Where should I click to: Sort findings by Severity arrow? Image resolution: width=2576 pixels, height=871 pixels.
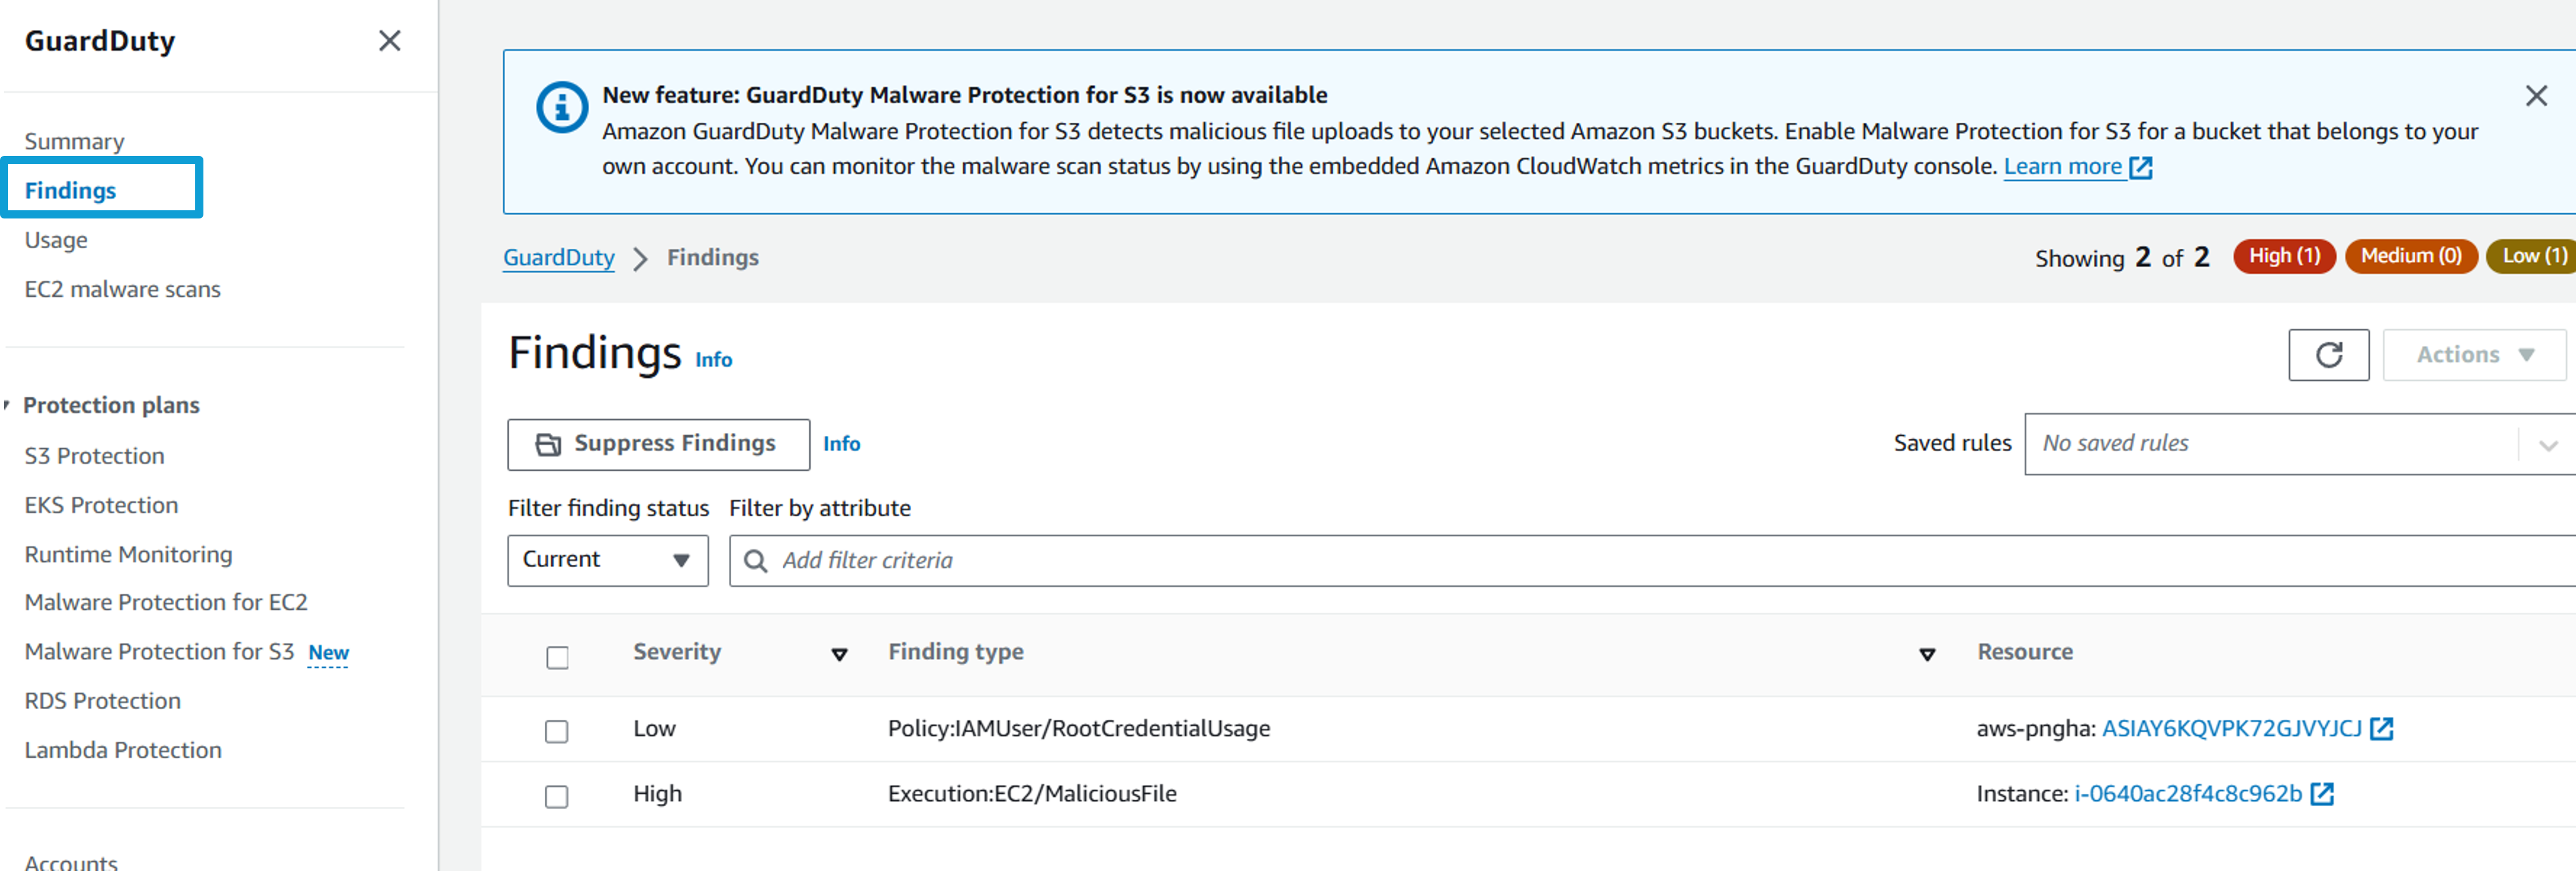[x=839, y=654]
